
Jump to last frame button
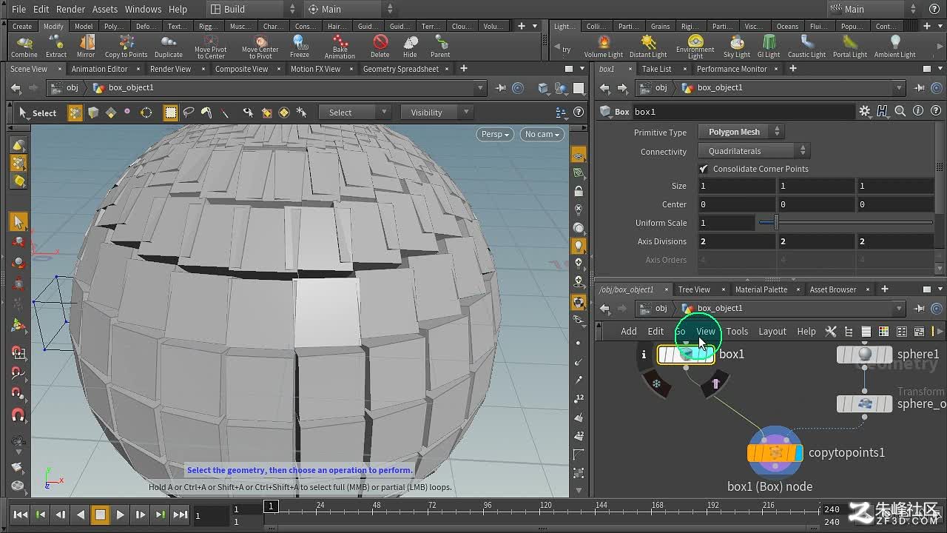click(x=180, y=514)
